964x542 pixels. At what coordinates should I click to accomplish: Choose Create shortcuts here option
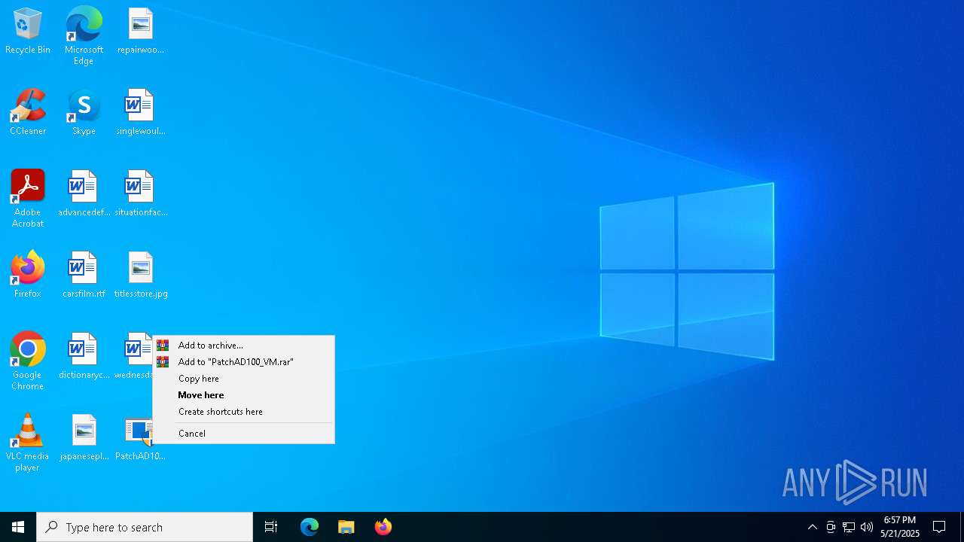click(243, 412)
